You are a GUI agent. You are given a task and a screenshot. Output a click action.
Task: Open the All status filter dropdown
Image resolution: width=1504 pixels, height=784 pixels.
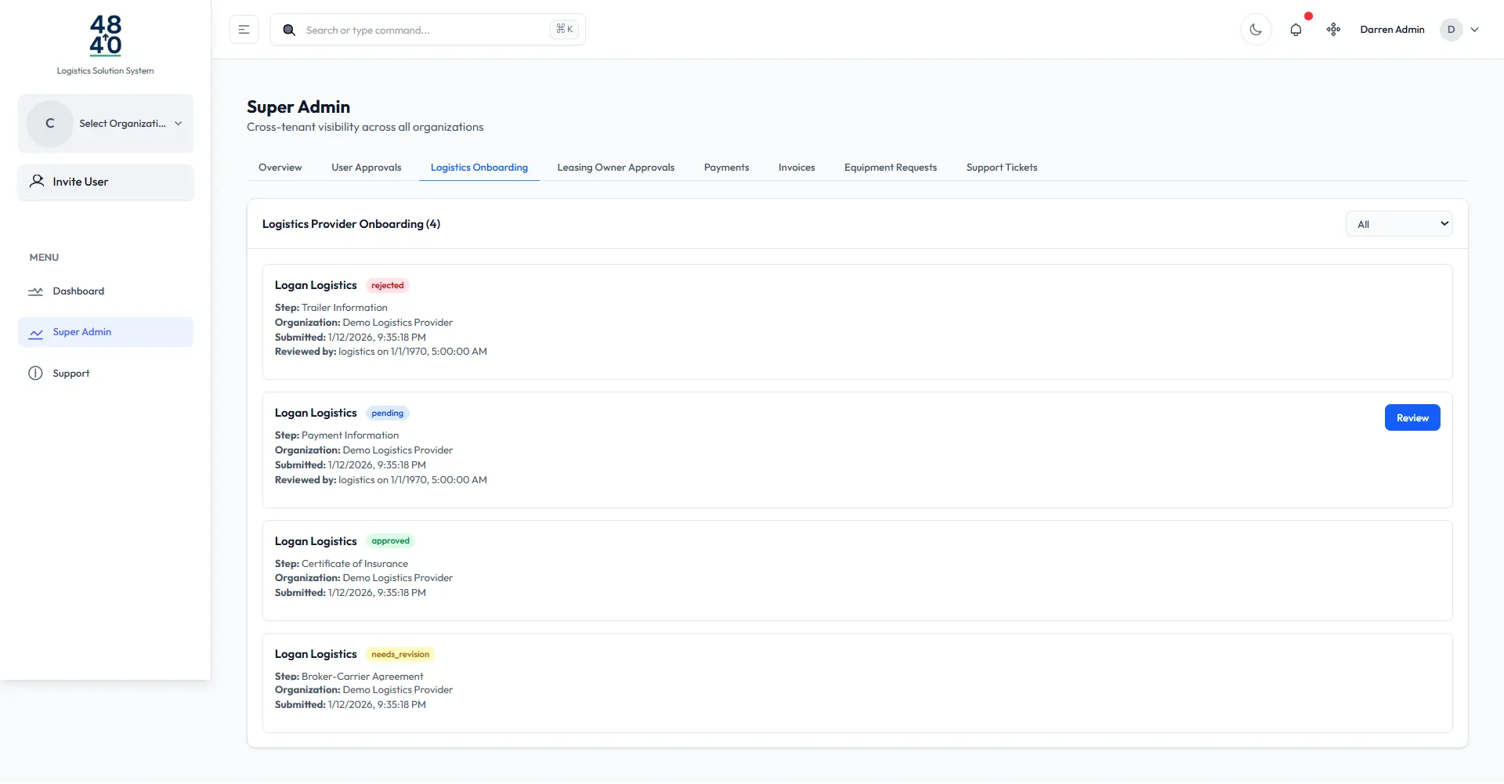click(1399, 224)
